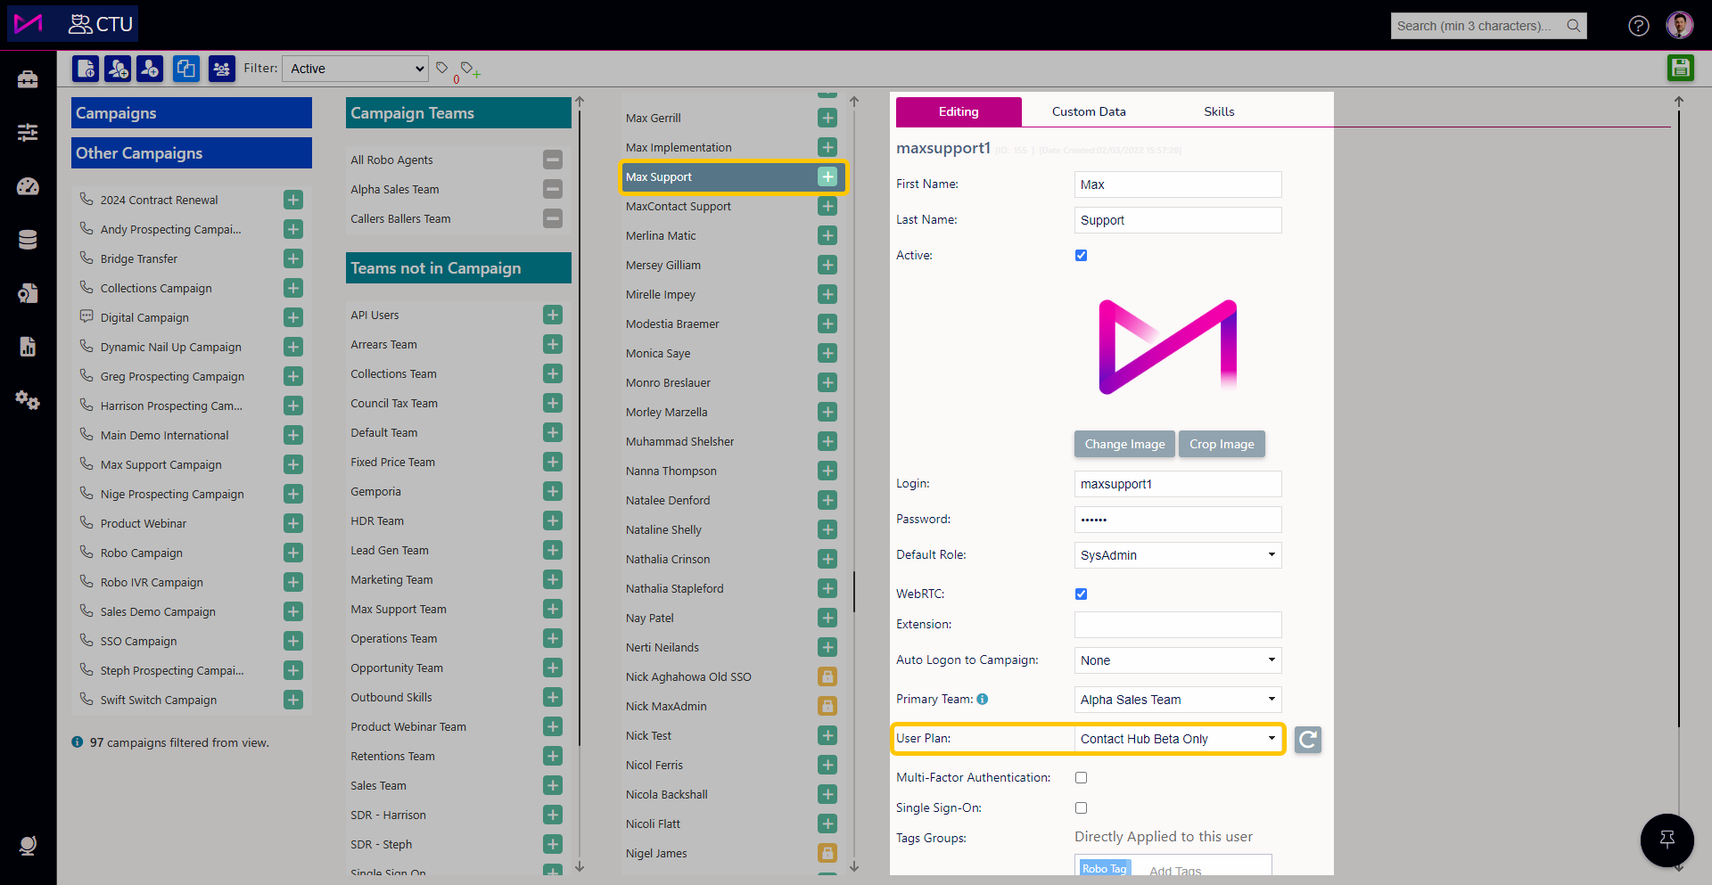Click the tag filter icon with red counter

pos(443,69)
